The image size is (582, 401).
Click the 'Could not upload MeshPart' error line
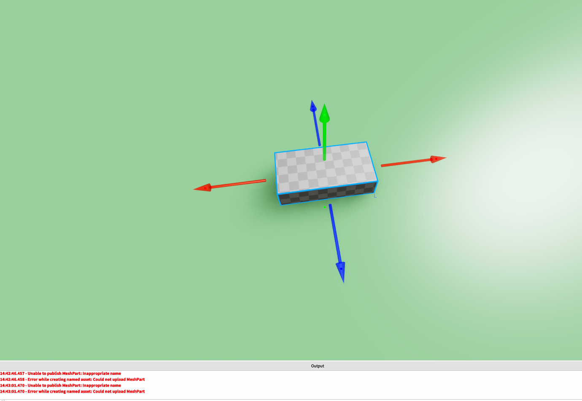pos(73,379)
